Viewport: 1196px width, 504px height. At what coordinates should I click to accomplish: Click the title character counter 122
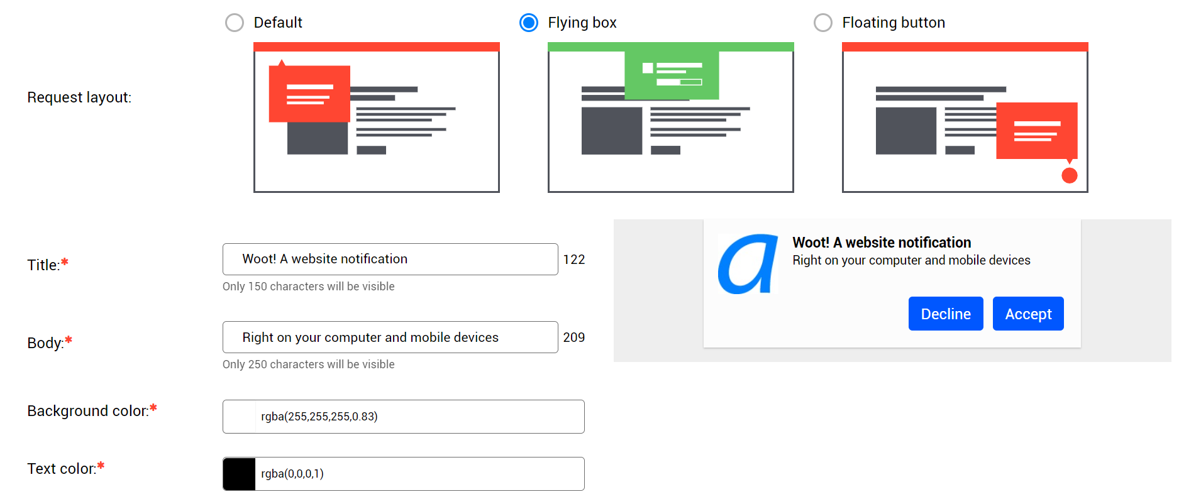coord(573,260)
